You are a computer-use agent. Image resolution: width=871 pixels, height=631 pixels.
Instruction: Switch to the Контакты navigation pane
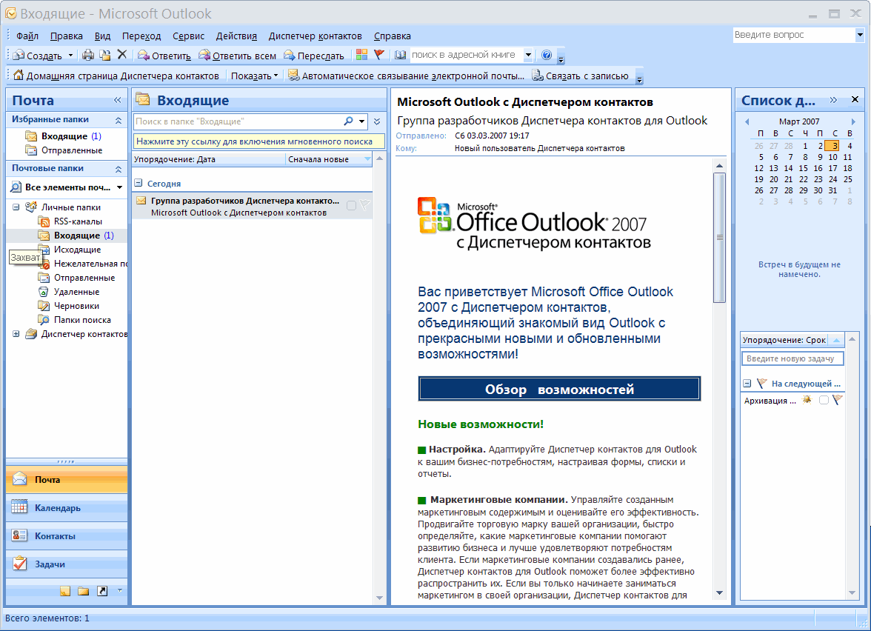[67, 536]
